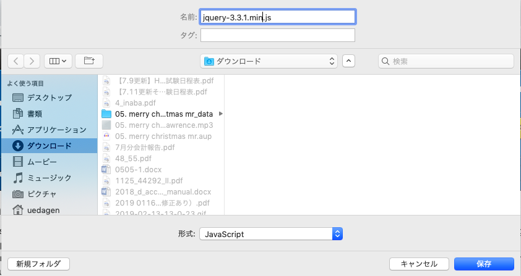The width and height of the screenshot is (521, 276).
Task: Click the Audacity icon of the .aup file
Action: click(x=106, y=136)
